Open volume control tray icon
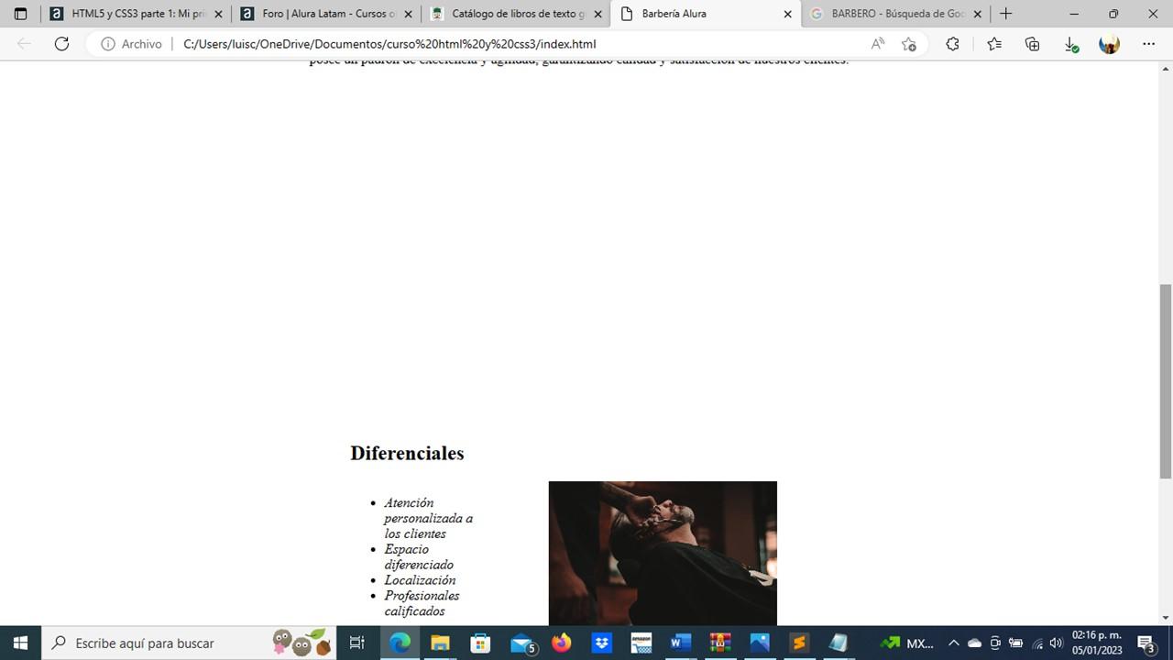The image size is (1173, 660). (1057, 643)
